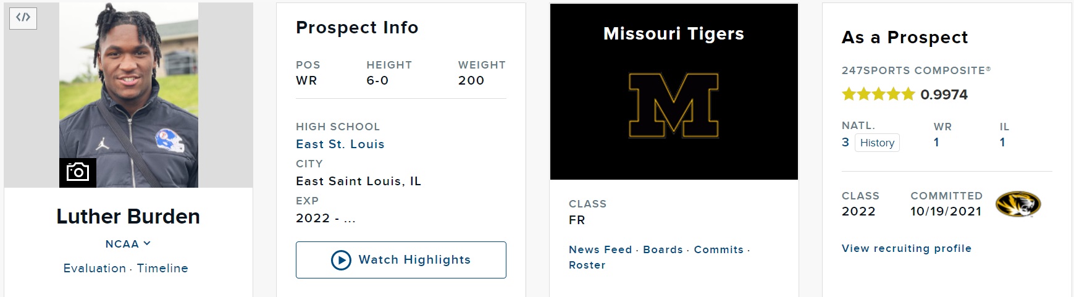Expand the NCAA dropdown
This screenshot has width=1074, height=297.
[128, 244]
